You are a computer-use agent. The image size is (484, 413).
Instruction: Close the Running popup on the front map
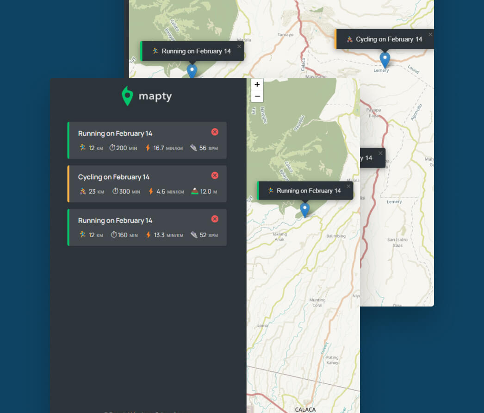click(x=348, y=186)
